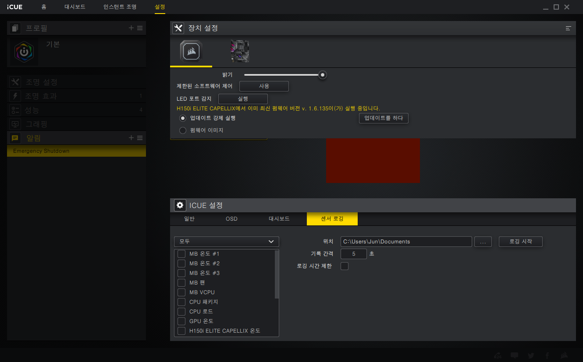Open the 프로필 list menu icon
583x362 pixels.
140,28
